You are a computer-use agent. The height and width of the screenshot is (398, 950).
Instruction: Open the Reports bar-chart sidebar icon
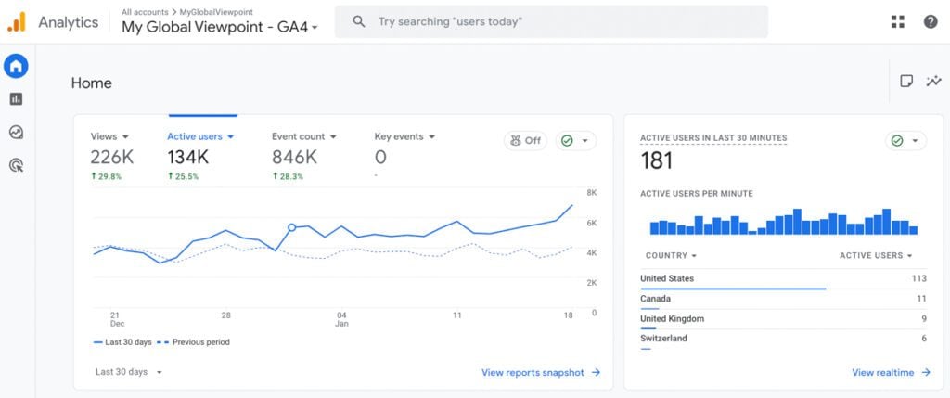coord(17,98)
